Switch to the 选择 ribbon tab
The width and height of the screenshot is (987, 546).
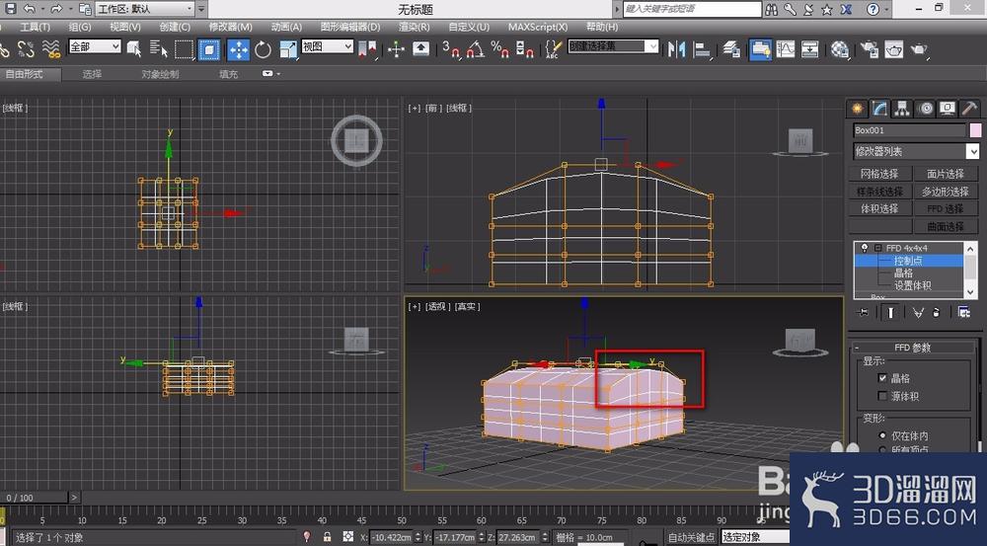92,74
